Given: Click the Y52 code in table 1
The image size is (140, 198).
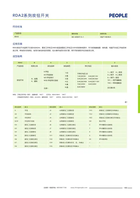Looking at the screenshot, I should coord(91,114).
